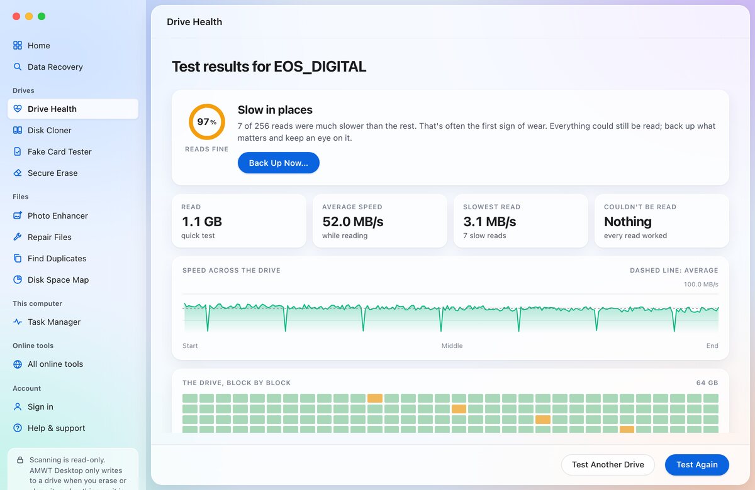The width and height of the screenshot is (755, 490).
Task: Select the Fake Card Tester icon
Action: (x=18, y=151)
